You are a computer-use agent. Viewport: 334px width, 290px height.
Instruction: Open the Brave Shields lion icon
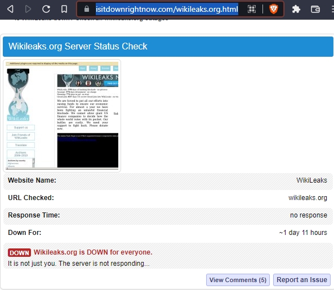[x=274, y=9]
